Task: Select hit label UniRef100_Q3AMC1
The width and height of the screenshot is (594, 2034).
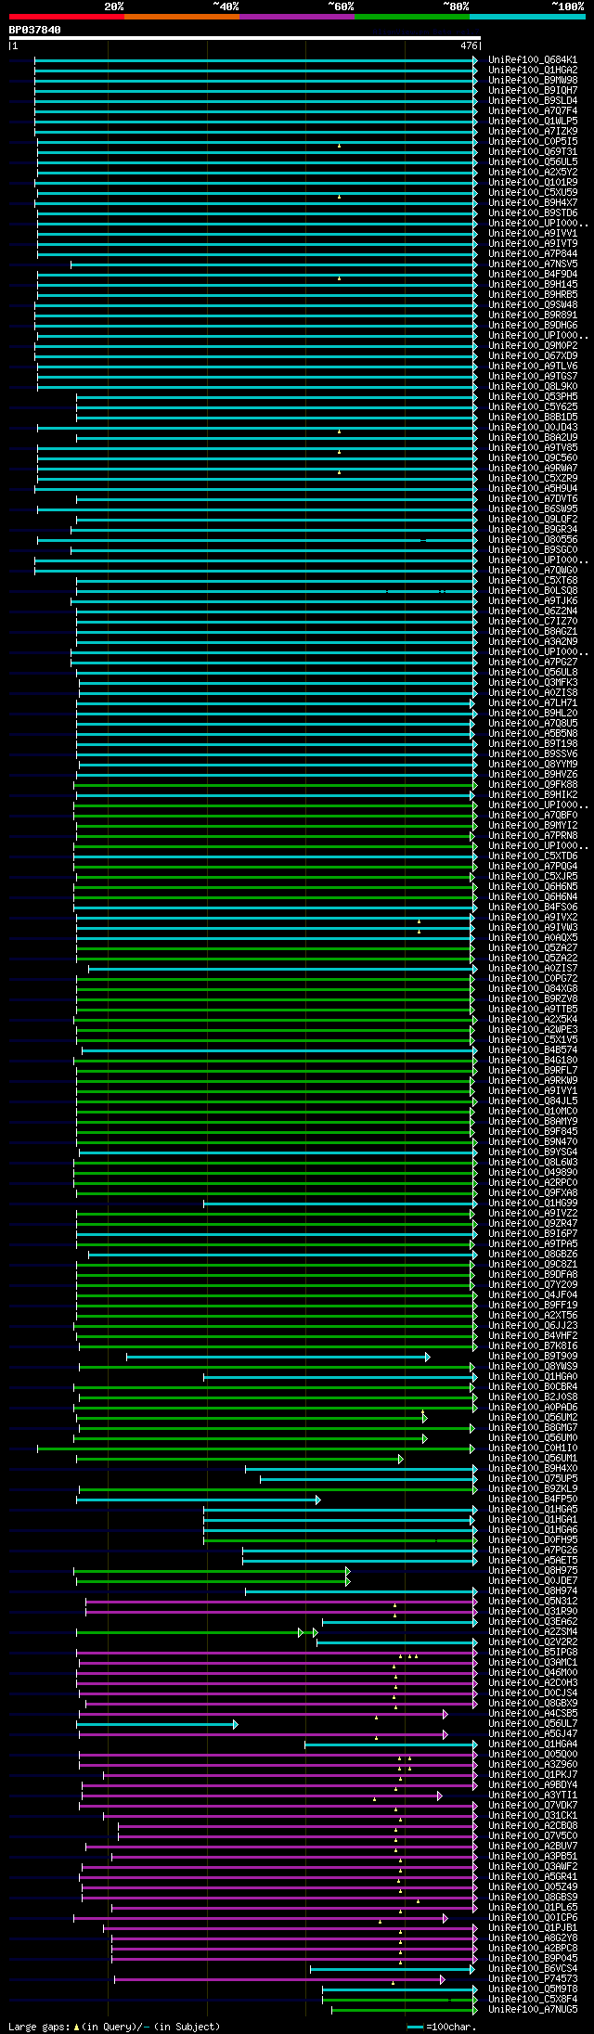Action: [533, 1662]
